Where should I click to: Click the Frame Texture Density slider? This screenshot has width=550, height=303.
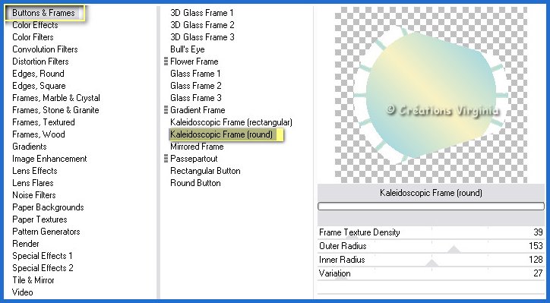[x=431, y=232]
